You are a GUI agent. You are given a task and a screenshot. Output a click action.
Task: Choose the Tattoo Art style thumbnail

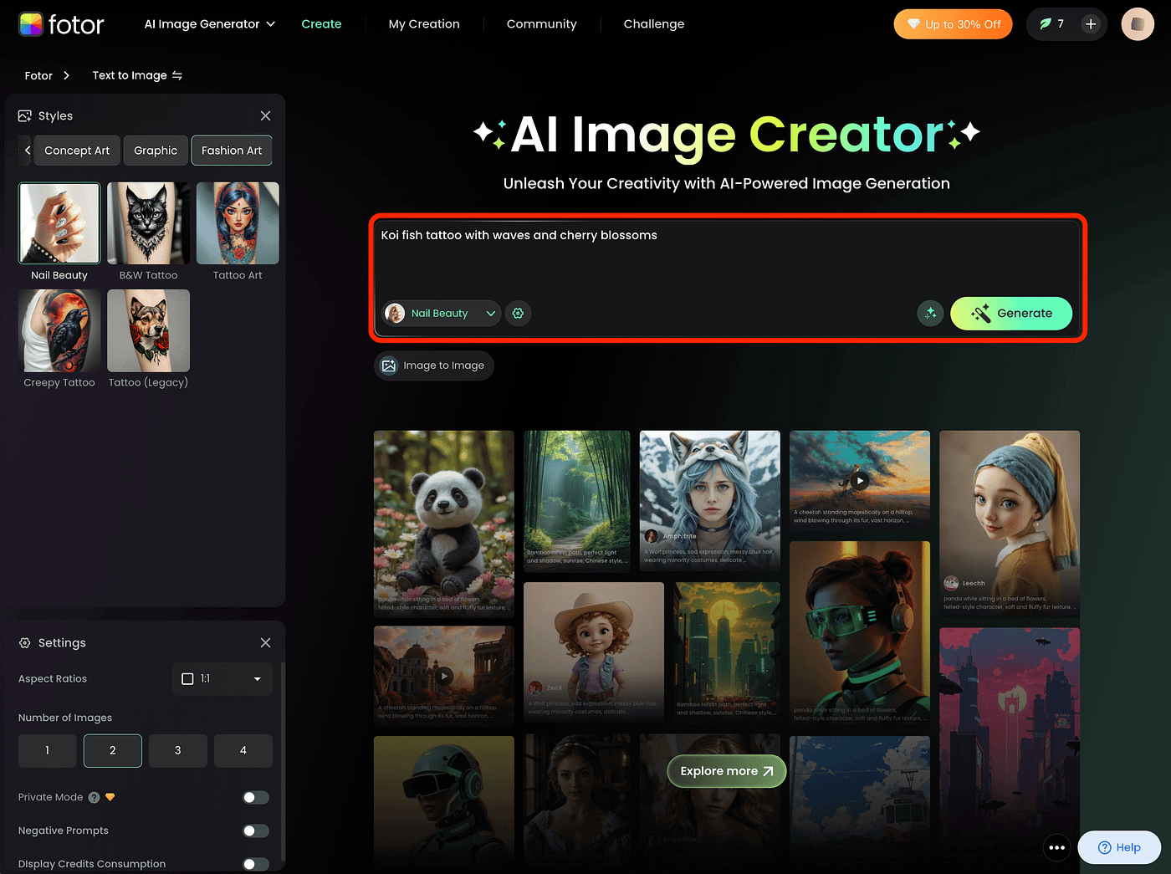pos(238,223)
